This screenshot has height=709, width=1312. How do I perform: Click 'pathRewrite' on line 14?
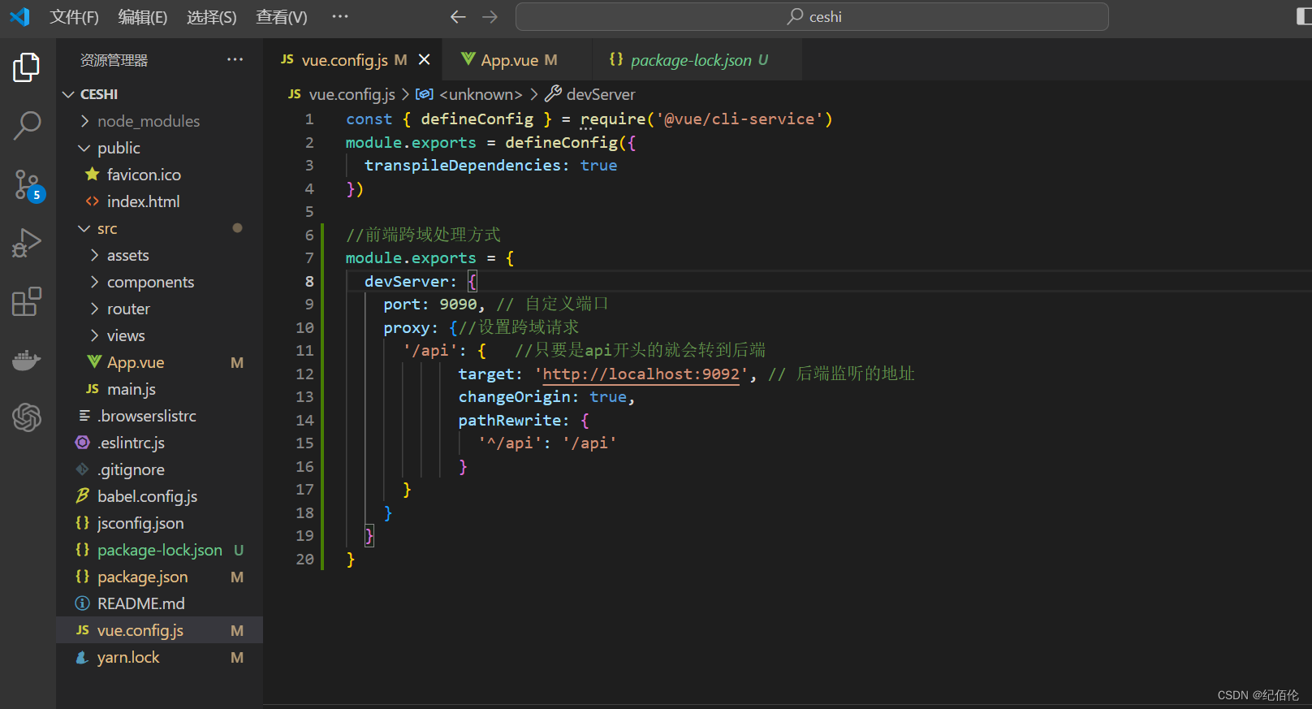[x=510, y=420]
